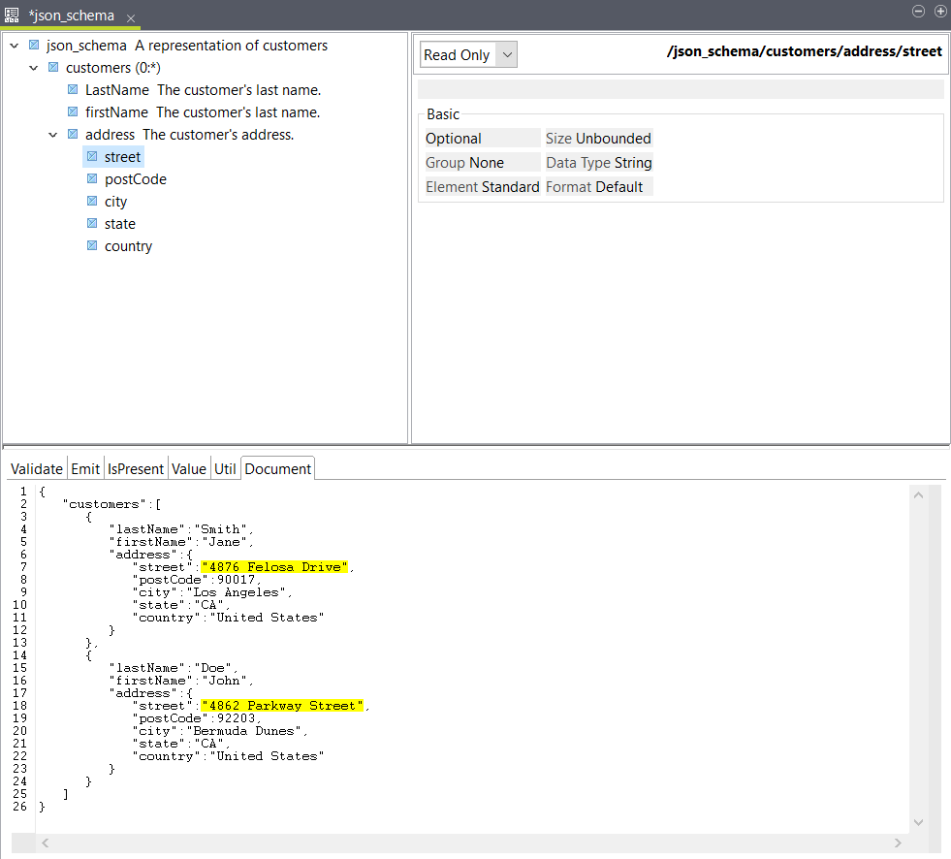Collapse the json_schema root node
The height and width of the screenshot is (859, 951).
pyautogui.click(x=14, y=46)
